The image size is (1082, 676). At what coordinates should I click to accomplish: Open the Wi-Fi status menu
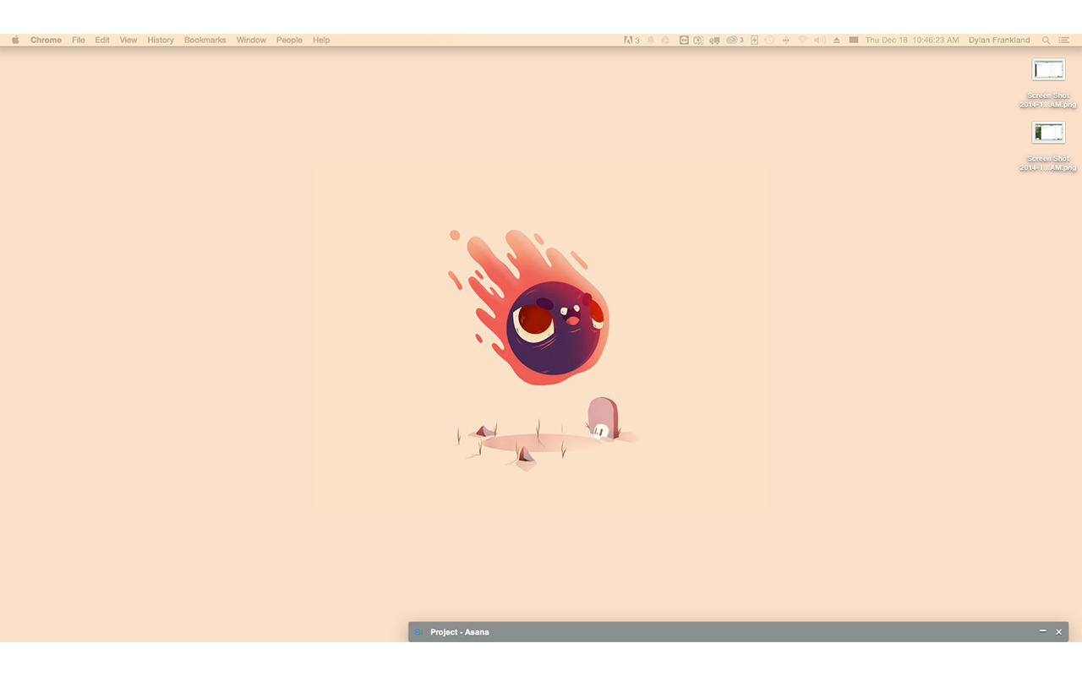(802, 40)
